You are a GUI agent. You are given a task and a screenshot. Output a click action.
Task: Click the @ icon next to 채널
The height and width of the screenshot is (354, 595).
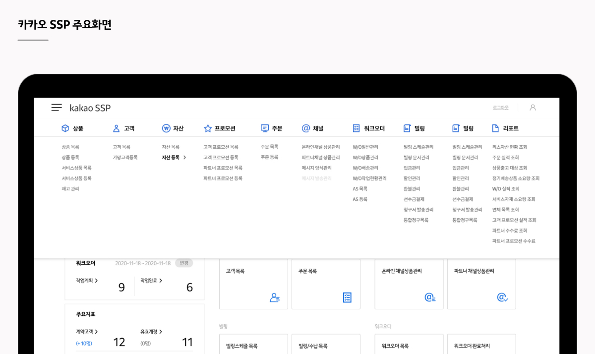(306, 128)
